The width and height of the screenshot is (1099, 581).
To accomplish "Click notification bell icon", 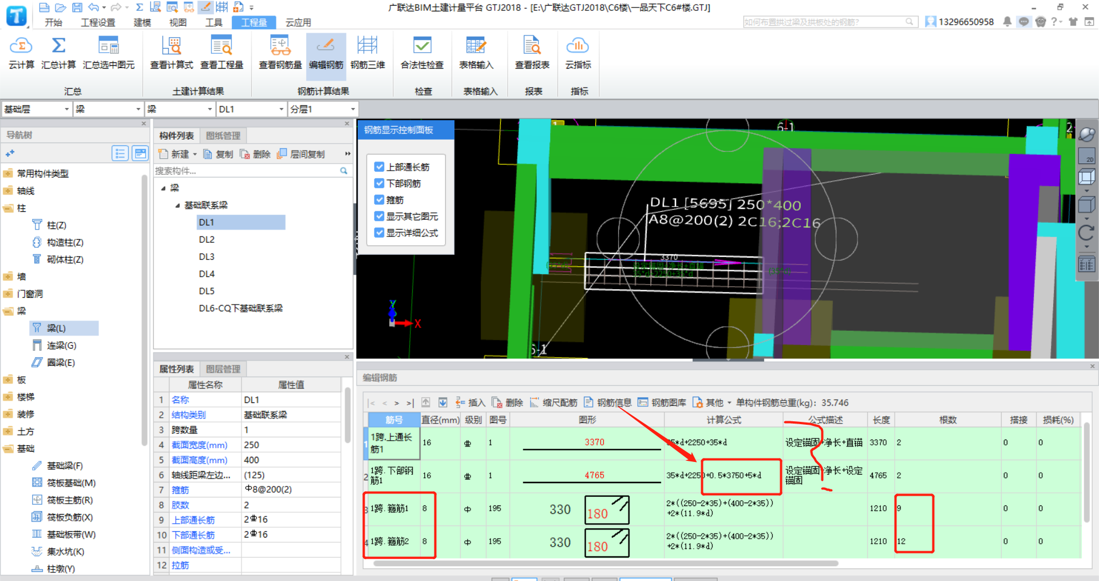I will click(1007, 22).
